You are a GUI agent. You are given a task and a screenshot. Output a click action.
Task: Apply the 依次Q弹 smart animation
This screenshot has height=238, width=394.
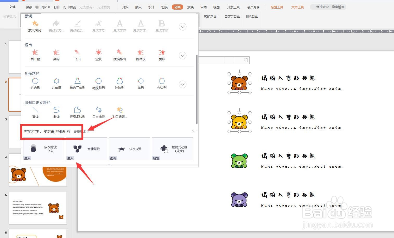pyautogui.click(x=130, y=149)
